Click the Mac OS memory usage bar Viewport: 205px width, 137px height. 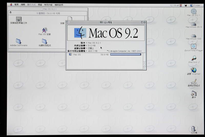point(126,54)
